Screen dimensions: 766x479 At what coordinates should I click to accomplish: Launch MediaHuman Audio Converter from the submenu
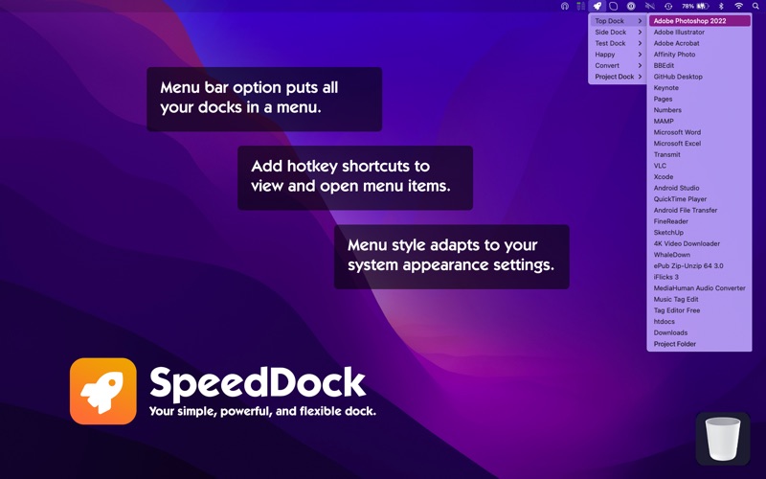click(x=700, y=288)
